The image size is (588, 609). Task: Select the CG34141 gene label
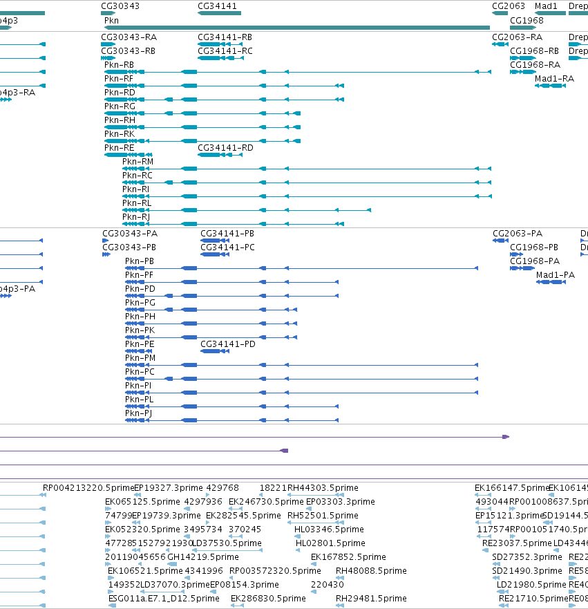(x=217, y=6)
